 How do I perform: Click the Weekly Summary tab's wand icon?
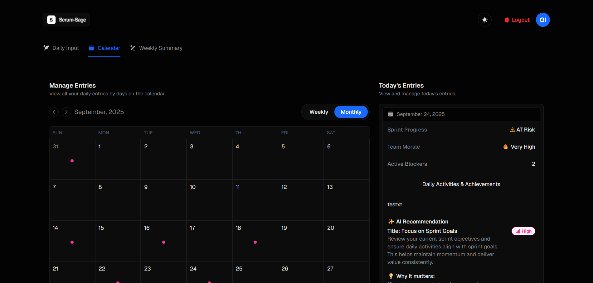[133, 48]
